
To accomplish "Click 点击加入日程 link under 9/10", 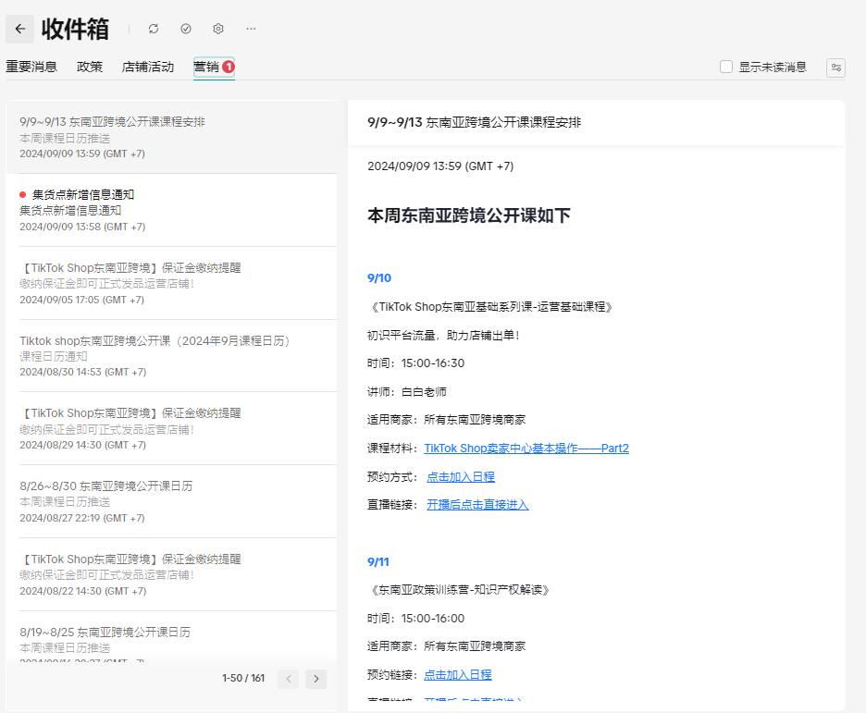I will [x=460, y=477].
